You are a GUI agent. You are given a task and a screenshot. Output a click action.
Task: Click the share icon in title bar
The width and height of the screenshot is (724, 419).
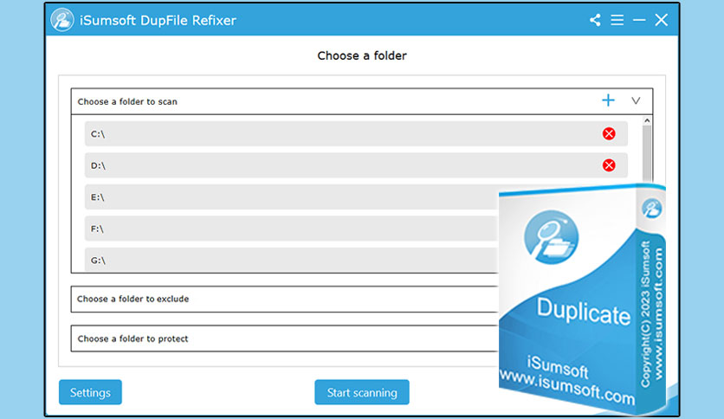tap(595, 20)
